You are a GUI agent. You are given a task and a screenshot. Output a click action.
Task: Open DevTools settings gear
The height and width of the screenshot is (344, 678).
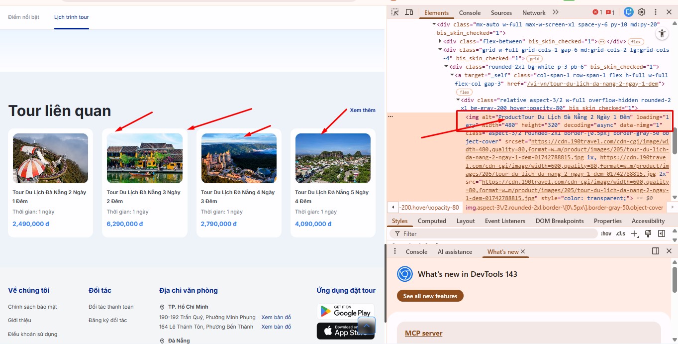coord(642,12)
